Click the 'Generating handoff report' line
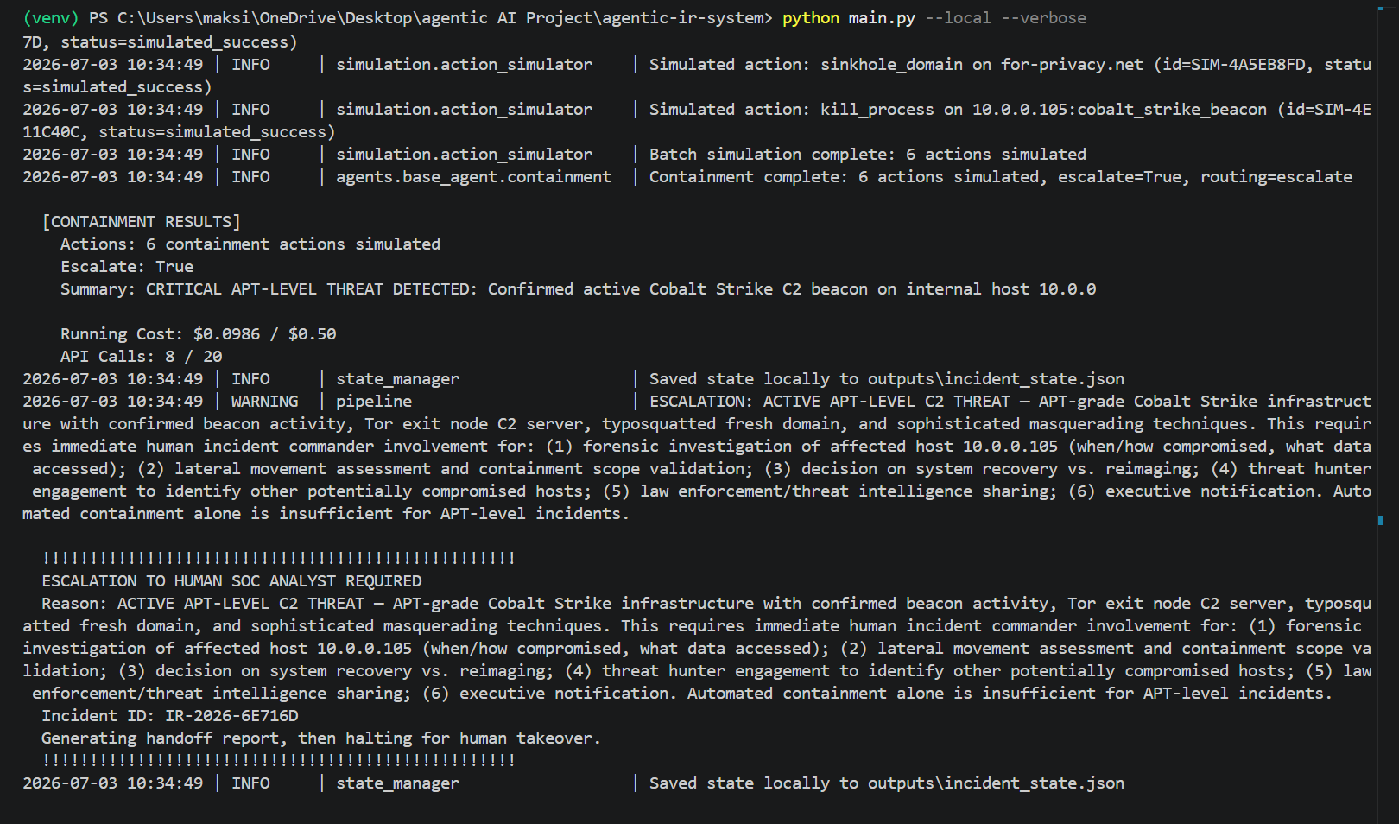 tap(321, 738)
